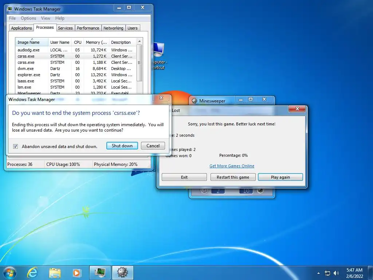Open the clock showing 5:47 AM
Screen dimensions: 373x280
pos(354,273)
